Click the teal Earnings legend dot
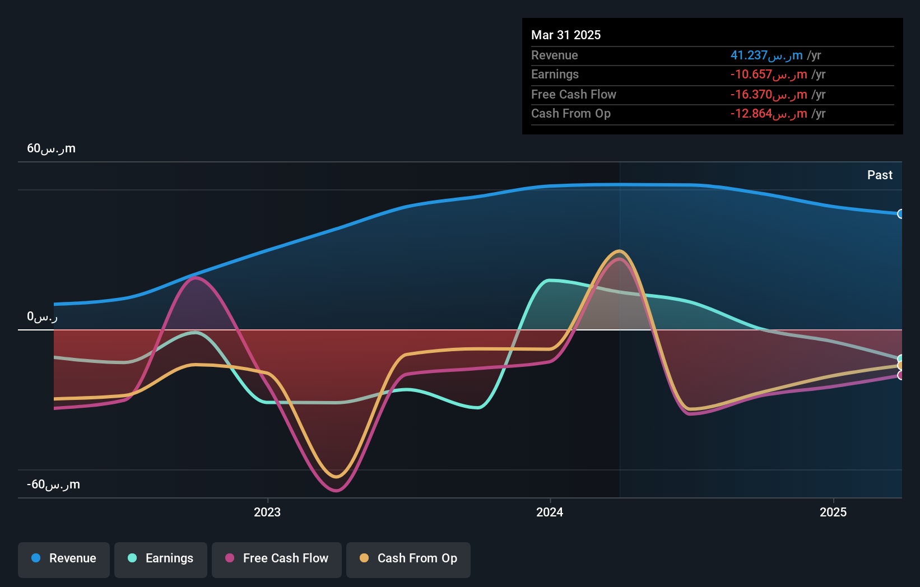 coord(132,558)
